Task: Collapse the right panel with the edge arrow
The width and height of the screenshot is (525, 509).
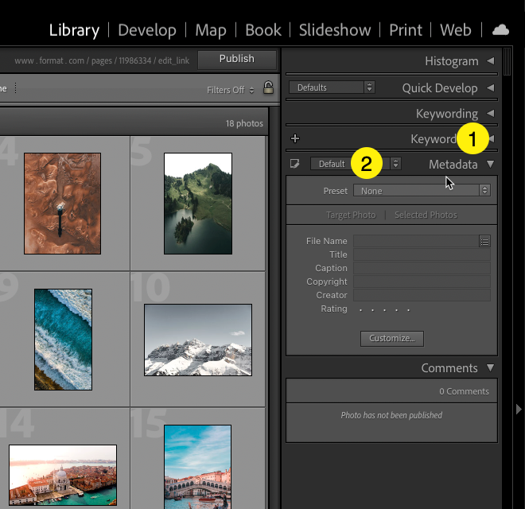Action: (x=519, y=409)
